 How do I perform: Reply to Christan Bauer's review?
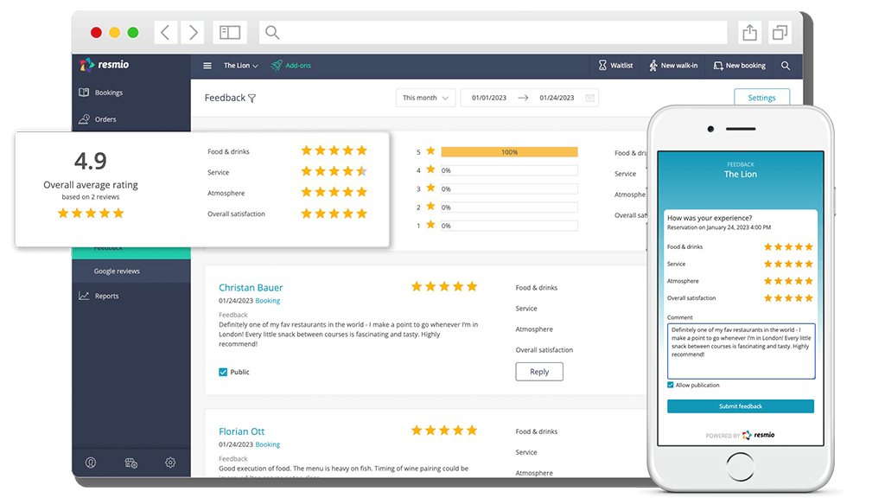[538, 371]
